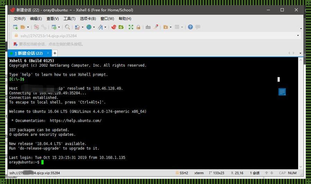Click the xterm status bar entry

click(199, 173)
